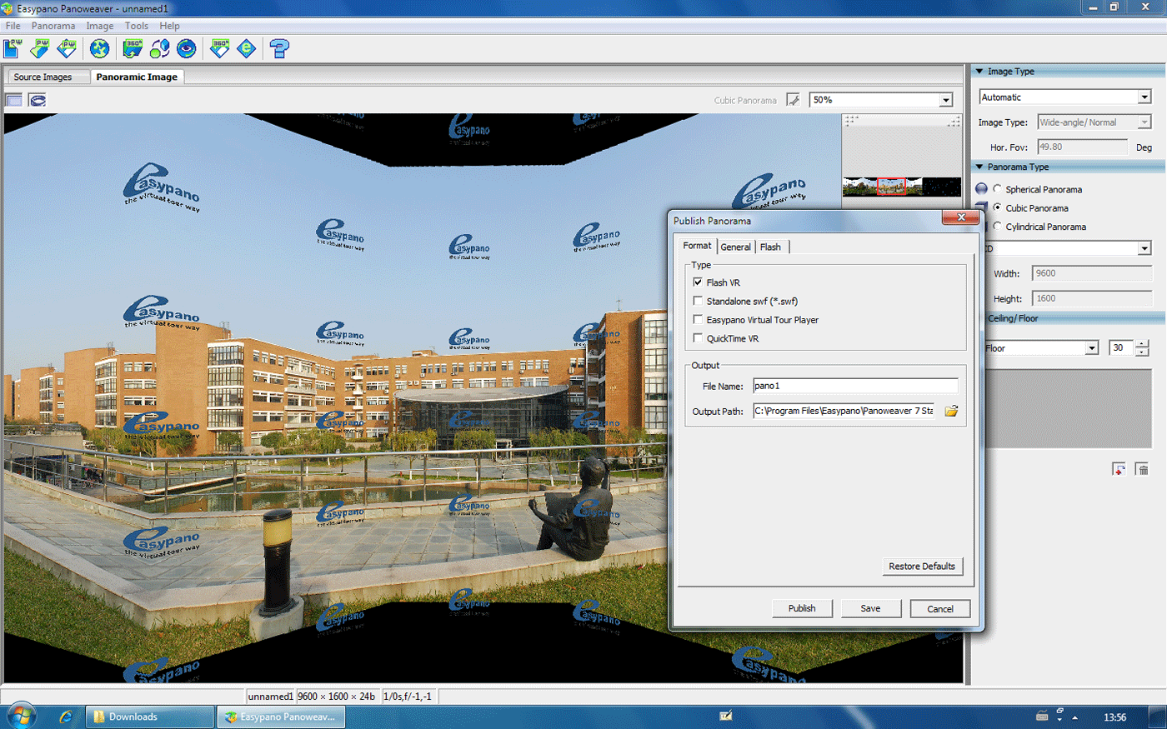This screenshot has height=729, width=1167.
Task: Cancel the Publish Panorama dialog
Action: [940, 609]
